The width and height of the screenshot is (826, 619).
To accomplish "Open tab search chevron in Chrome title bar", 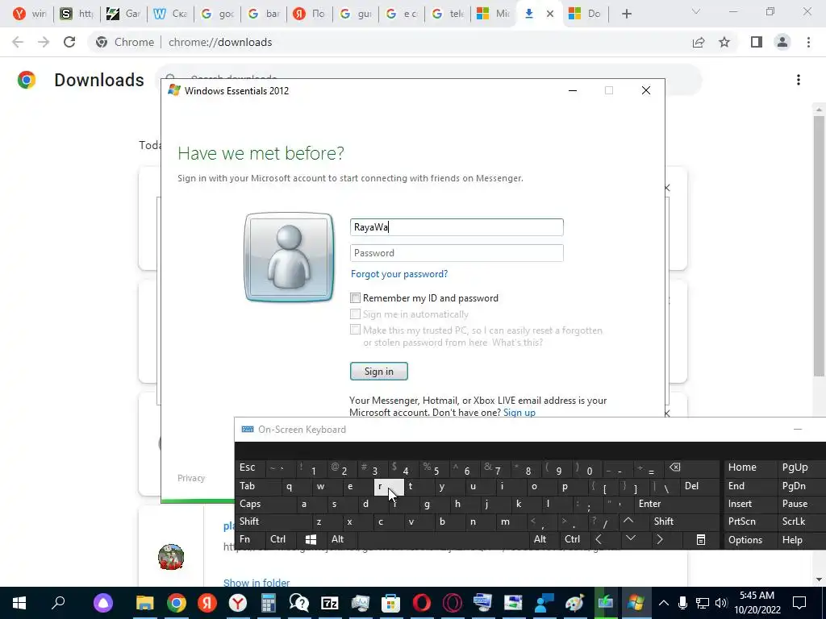I will coord(696,11).
